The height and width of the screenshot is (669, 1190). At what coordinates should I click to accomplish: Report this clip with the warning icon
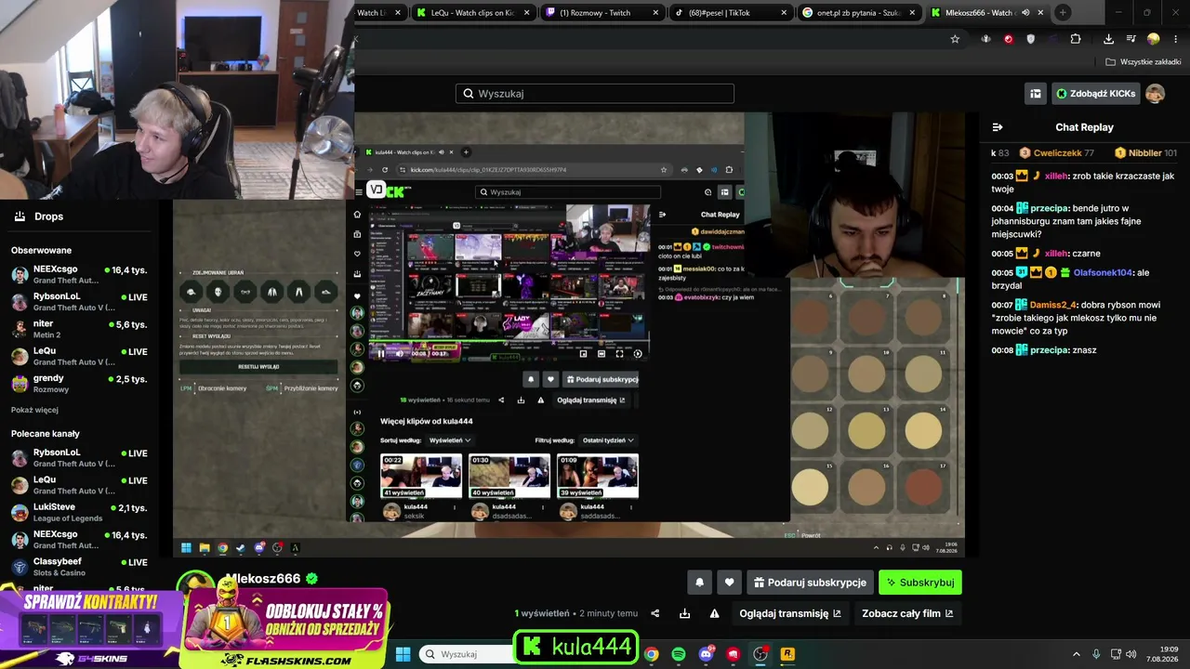[714, 613]
